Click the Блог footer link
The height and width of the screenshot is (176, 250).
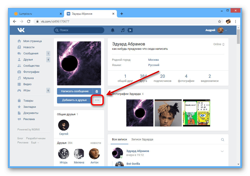click(20, 138)
